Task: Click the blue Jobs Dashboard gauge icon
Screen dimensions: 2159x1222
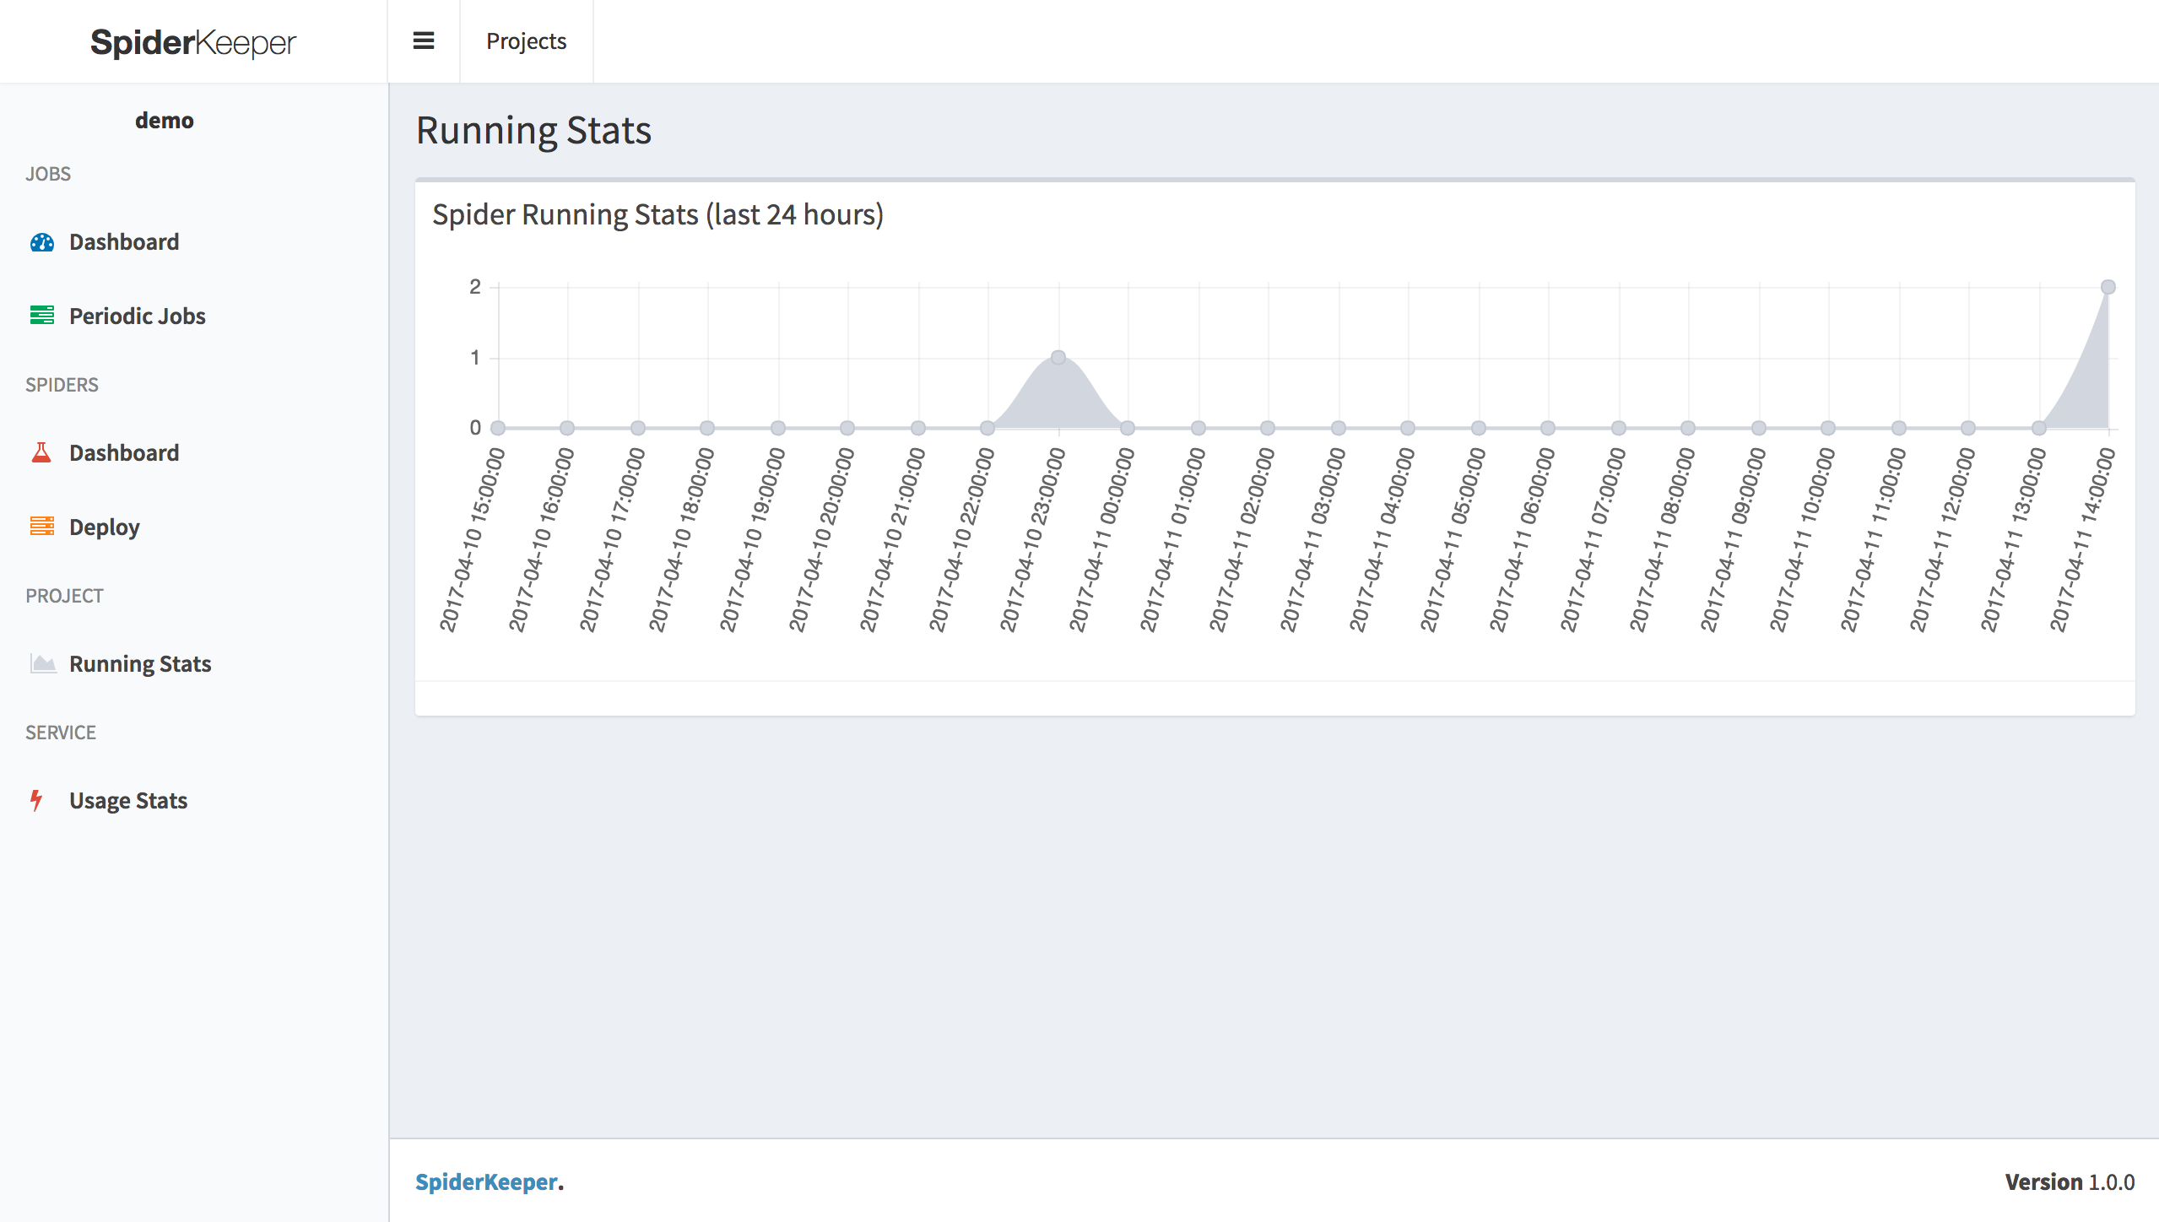Action: point(42,243)
